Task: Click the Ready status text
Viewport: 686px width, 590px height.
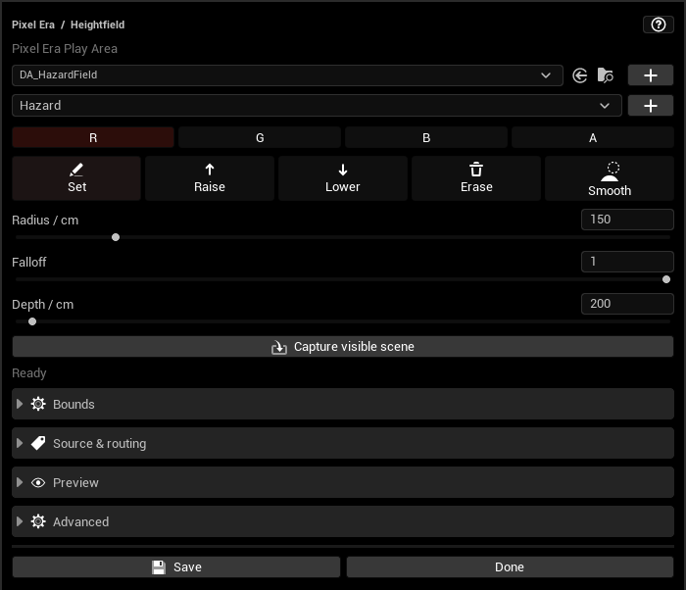Action: coord(28,373)
